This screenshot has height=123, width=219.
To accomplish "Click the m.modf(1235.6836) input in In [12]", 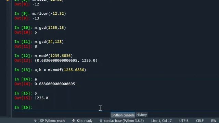I will click(x=53, y=56).
